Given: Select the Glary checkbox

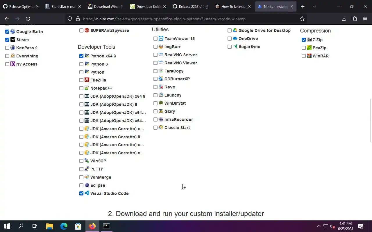Looking at the screenshot, I should [x=155, y=111].
